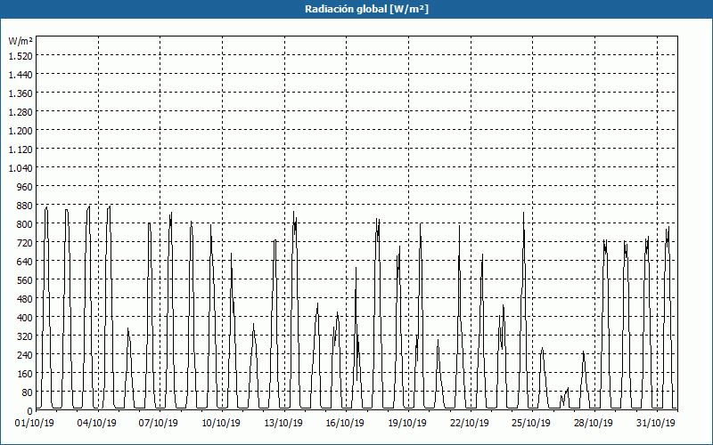The image size is (713, 445).
Task: Click the y-axis value '1.360'
Action: coord(20,93)
